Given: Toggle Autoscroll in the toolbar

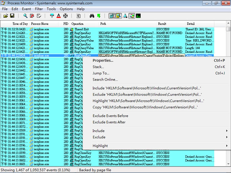Looking at the screenshot, I should 32,16.
